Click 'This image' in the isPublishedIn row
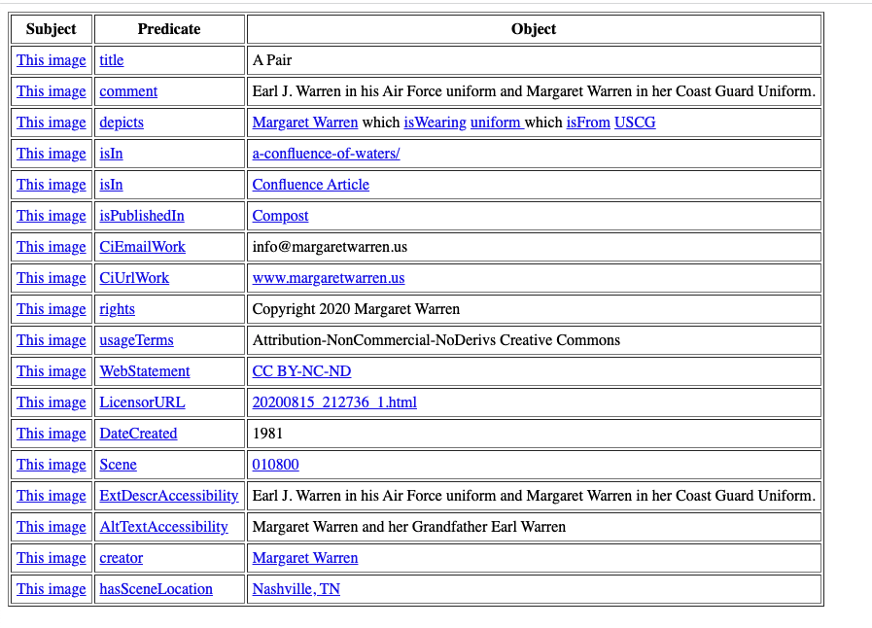This screenshot has height=628, width=872. [52, 216]
